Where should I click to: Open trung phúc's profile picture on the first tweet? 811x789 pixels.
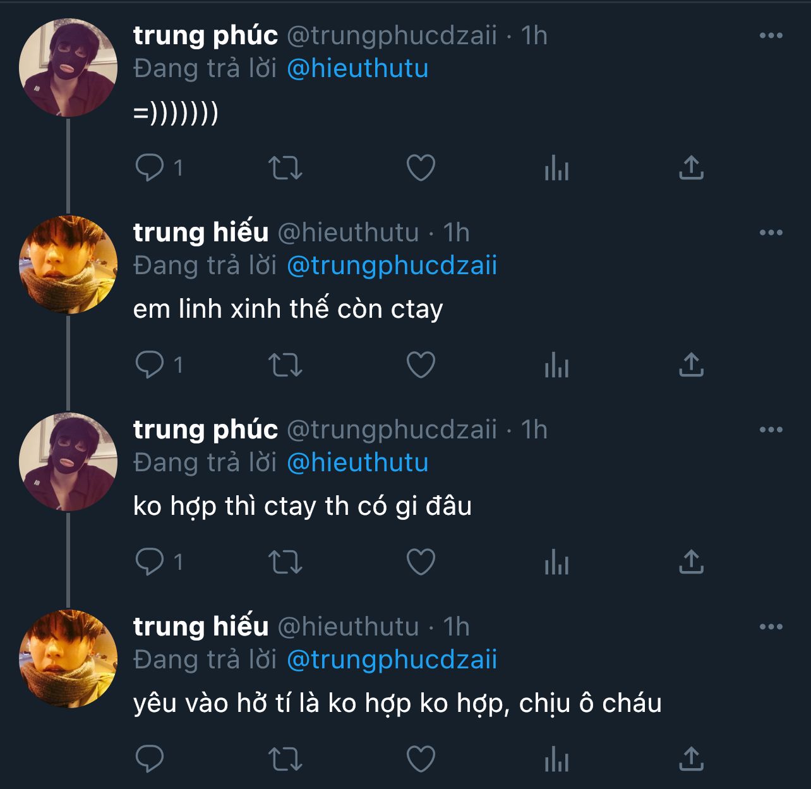click(x=68, y=68)
